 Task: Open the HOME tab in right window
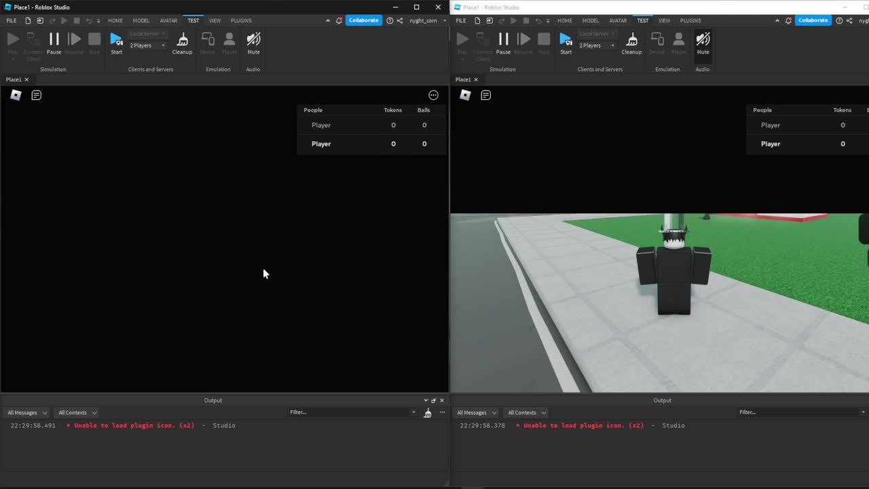click(565, 20)
